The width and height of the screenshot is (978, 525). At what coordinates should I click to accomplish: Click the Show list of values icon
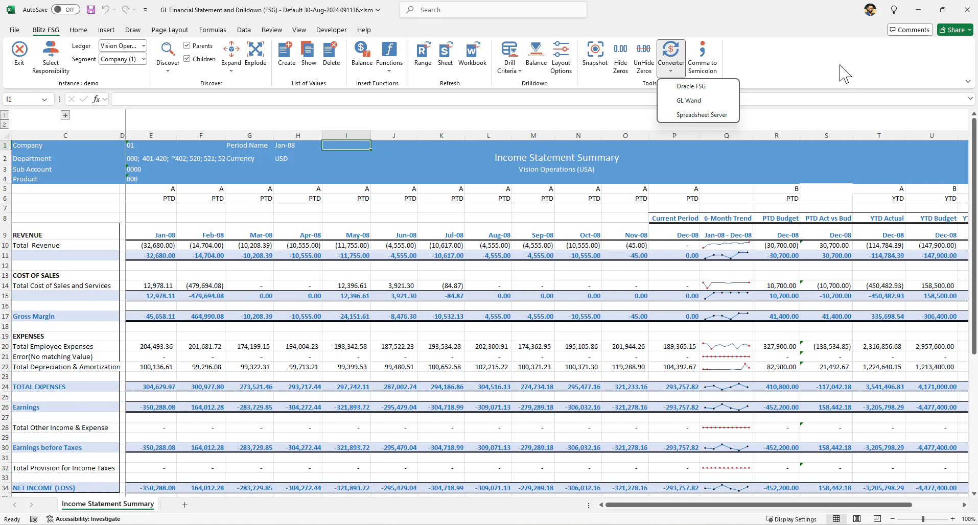pos(309,54)
